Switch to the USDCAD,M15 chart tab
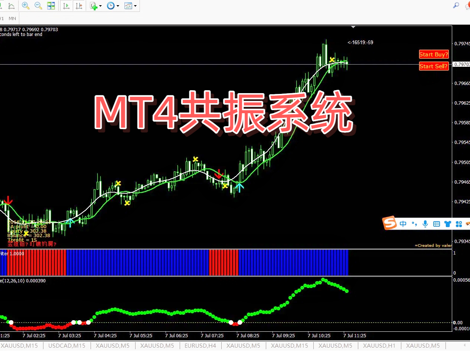 click(67, 345)
